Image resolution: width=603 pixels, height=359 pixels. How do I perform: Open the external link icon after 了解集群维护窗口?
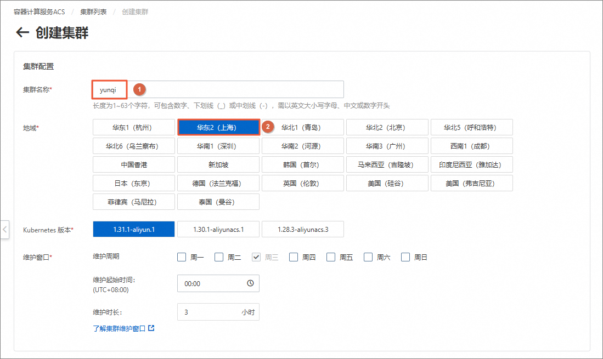tap(151, 328)
